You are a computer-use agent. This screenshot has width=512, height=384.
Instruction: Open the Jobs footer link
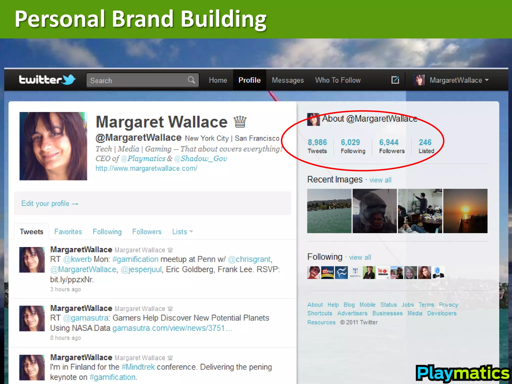408,305
